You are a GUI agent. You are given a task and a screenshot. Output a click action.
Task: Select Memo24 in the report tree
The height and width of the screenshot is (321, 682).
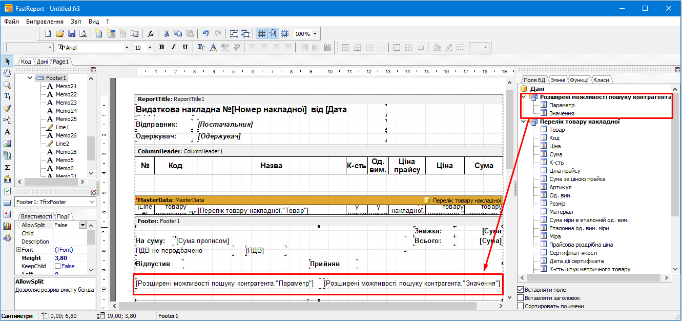tap(66, 111)
